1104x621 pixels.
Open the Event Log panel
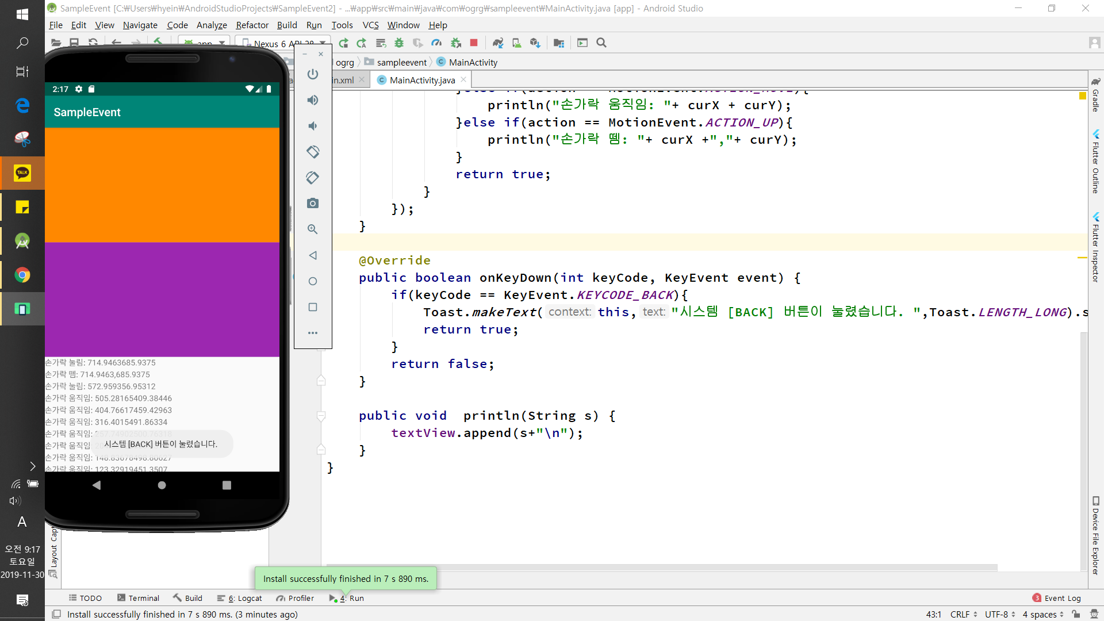click(1062, 598)
